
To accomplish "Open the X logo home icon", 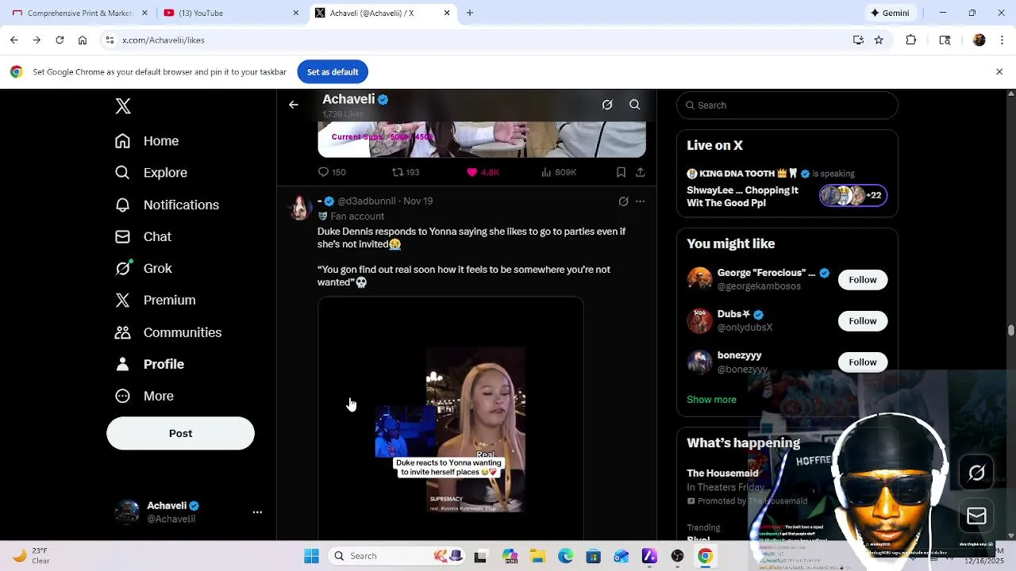I will click(123, 106).
